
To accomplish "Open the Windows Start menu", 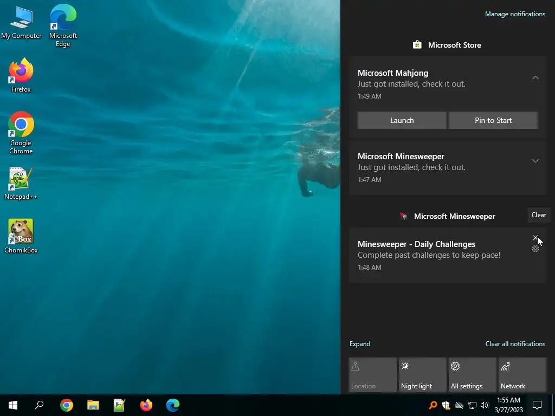I will tap(13, 405).
